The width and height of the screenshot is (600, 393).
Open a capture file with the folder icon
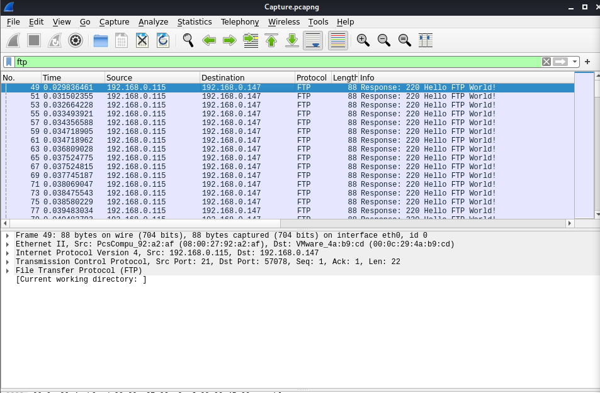tap(101, 40)
